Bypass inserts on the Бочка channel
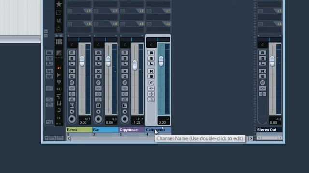The width and height of the screenshot is (309, 173). pyautogui.click(x=72, y=88)
